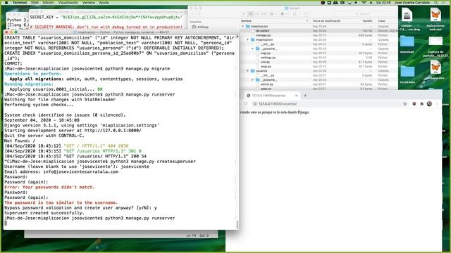Switch Finder to column view

coord(257,14)
